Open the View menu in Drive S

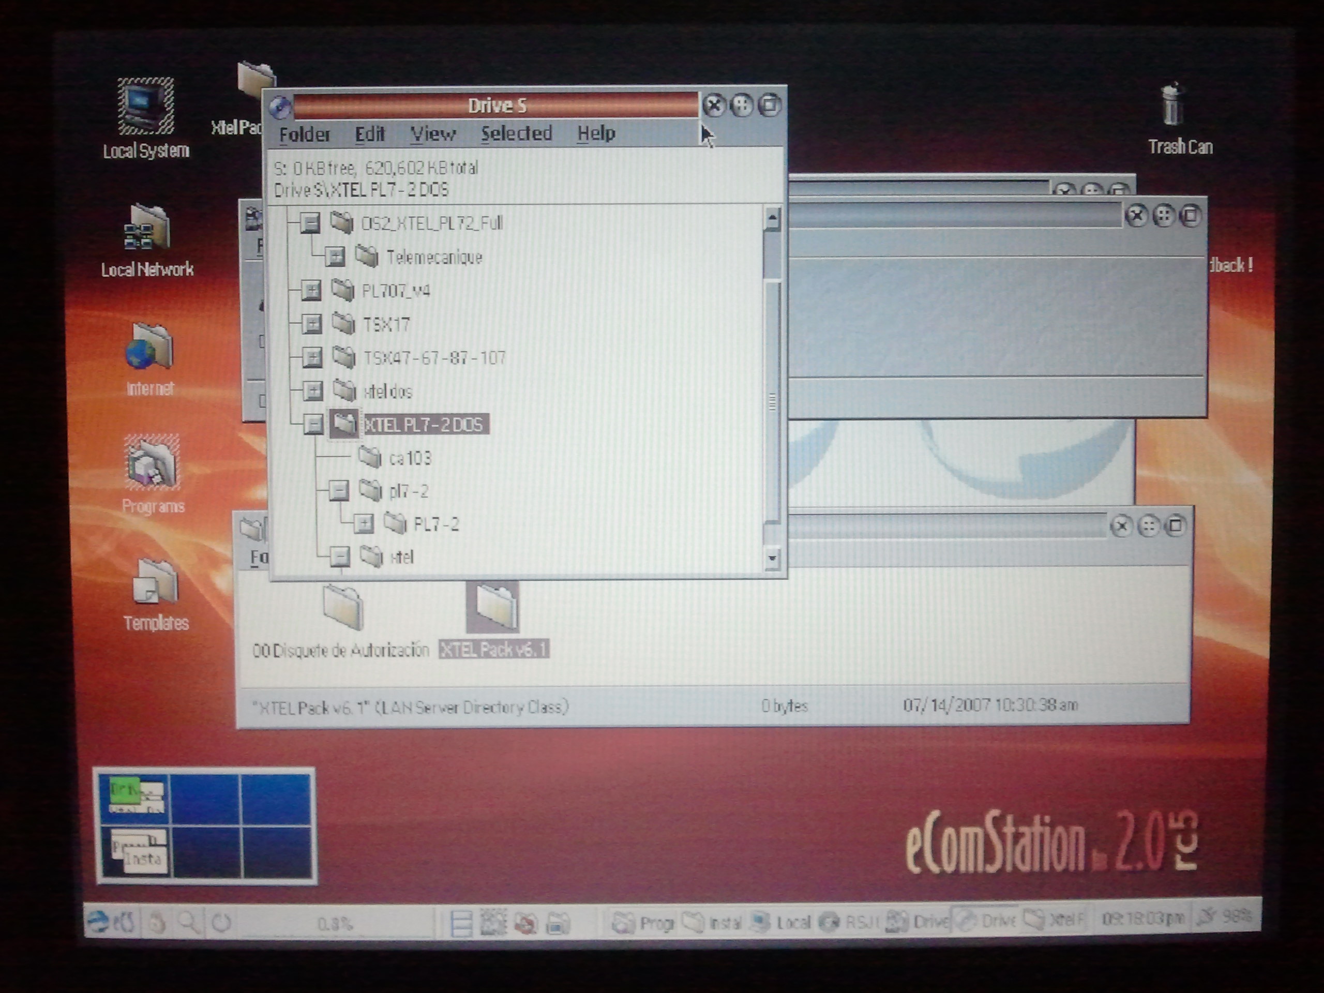433,133
